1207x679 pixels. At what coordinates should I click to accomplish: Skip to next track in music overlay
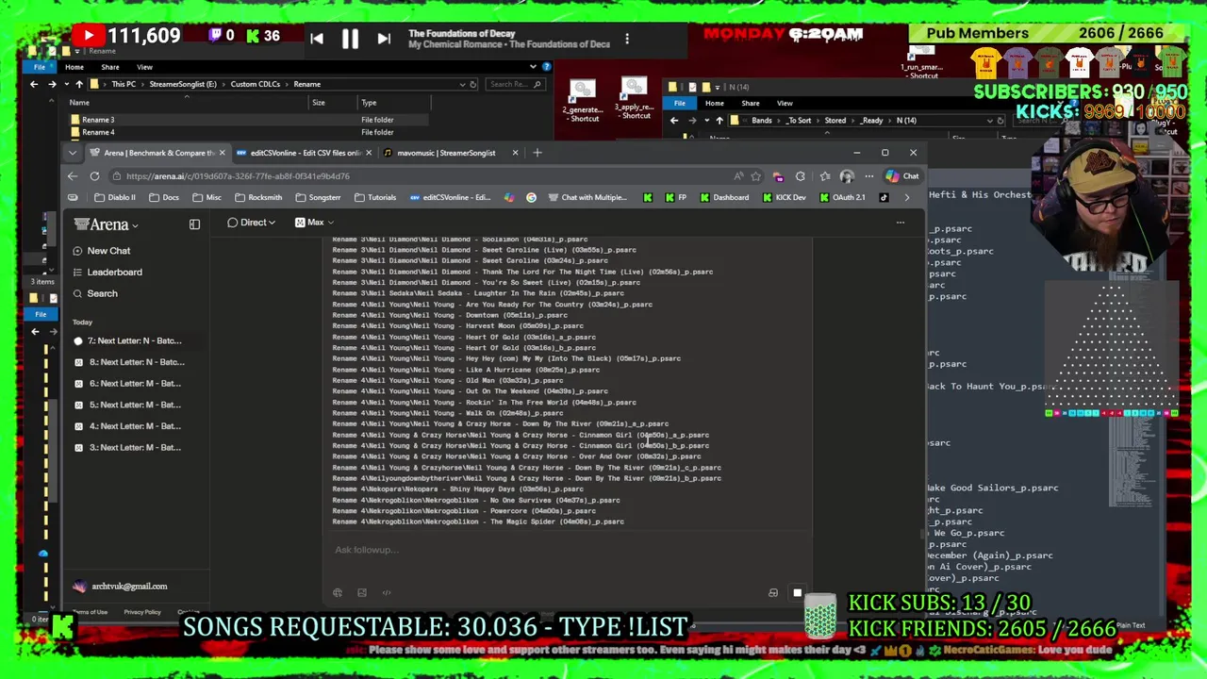click(x=384, y=39)
